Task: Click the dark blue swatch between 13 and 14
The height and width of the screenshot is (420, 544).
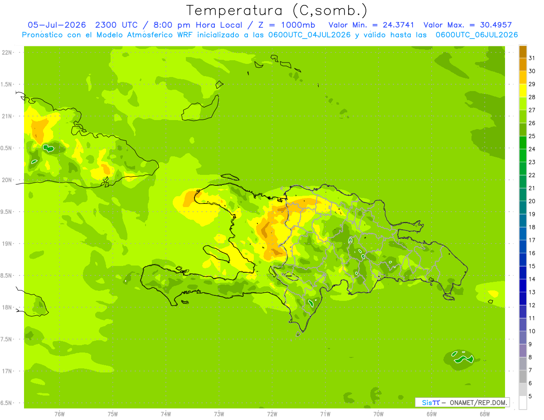Action: (x=523, y=285)
